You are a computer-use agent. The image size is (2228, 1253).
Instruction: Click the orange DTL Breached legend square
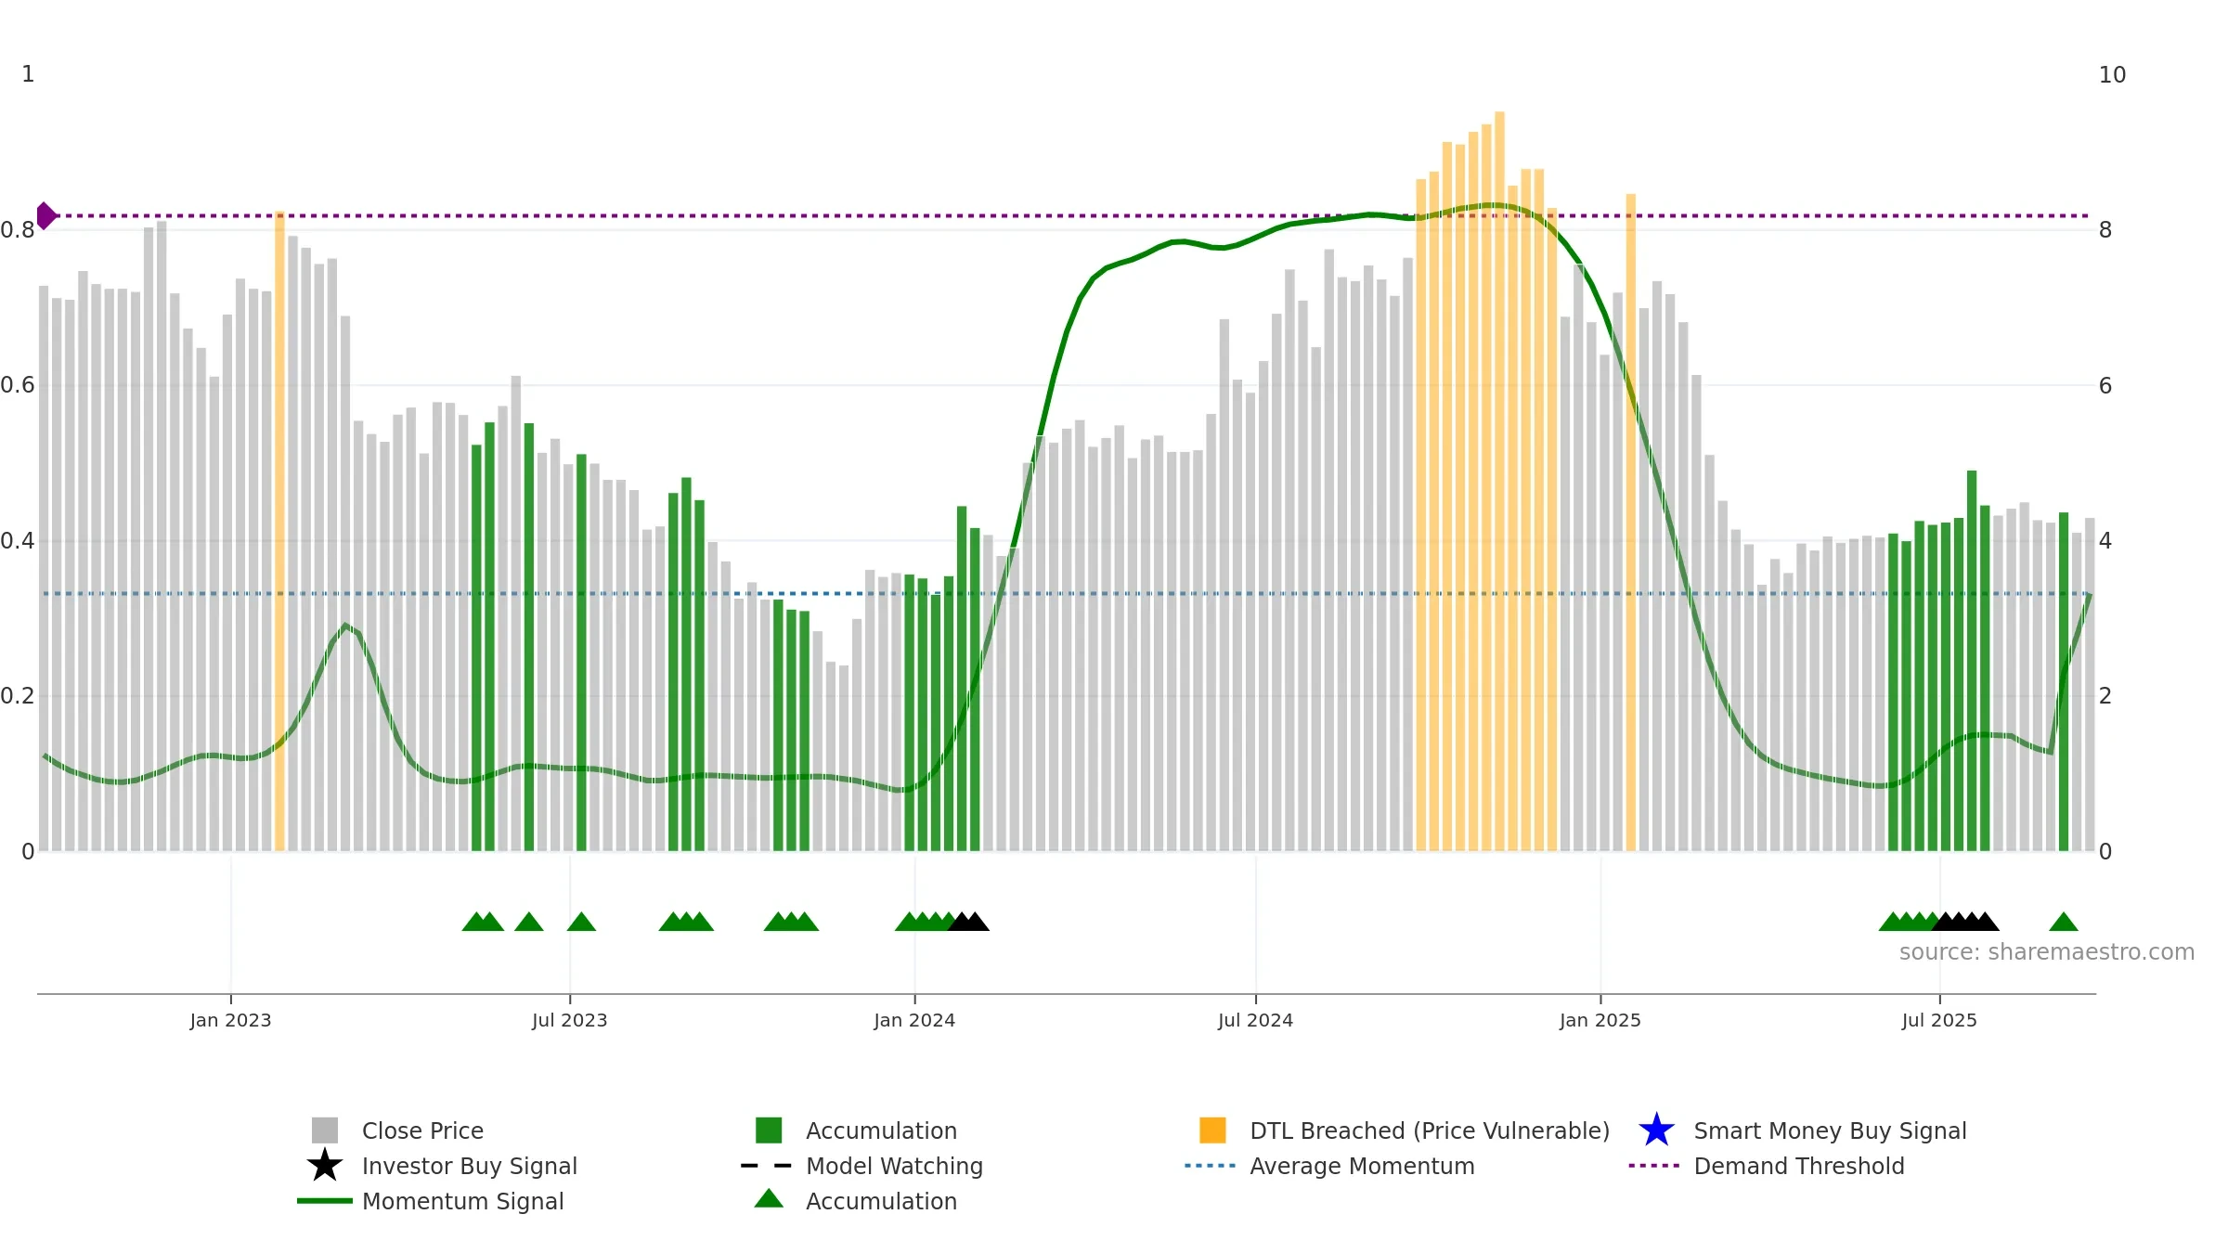coord(1212,1130)
